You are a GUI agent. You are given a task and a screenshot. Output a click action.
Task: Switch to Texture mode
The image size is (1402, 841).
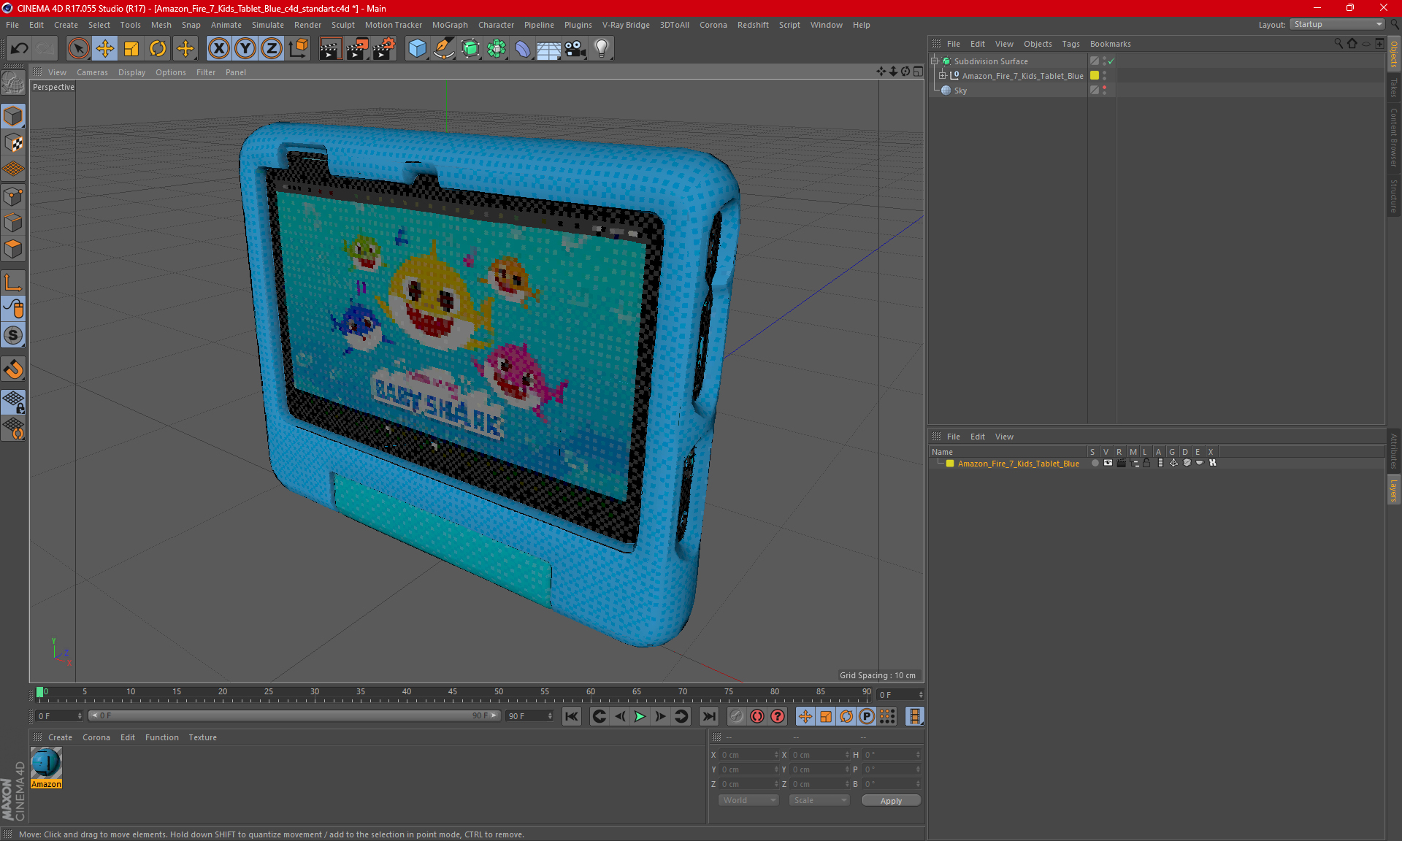13,143
